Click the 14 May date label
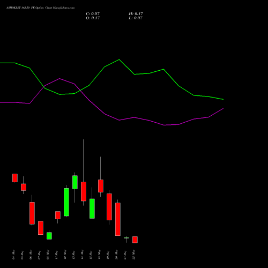The height and width of the screenshot is (268, 268). click(83, 255)
